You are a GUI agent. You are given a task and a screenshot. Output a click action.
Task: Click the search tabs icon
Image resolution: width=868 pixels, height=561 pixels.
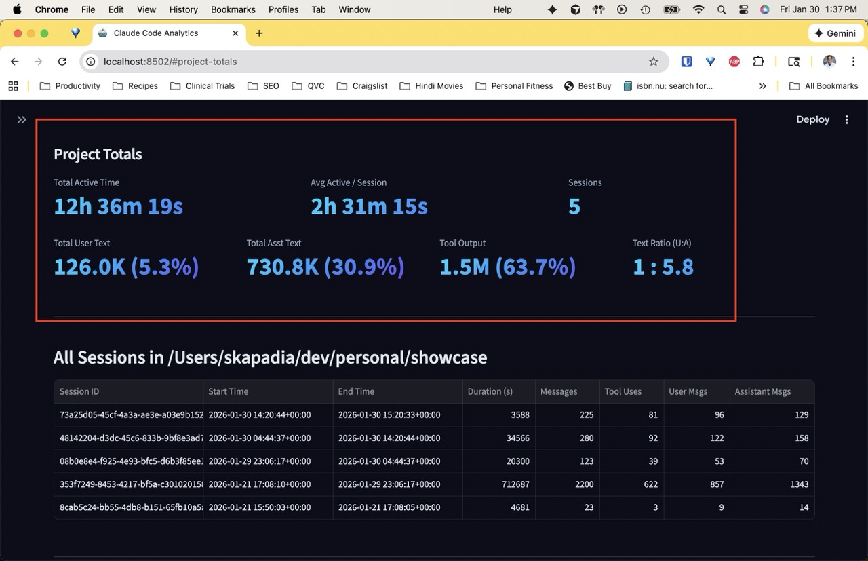point(793,61)
